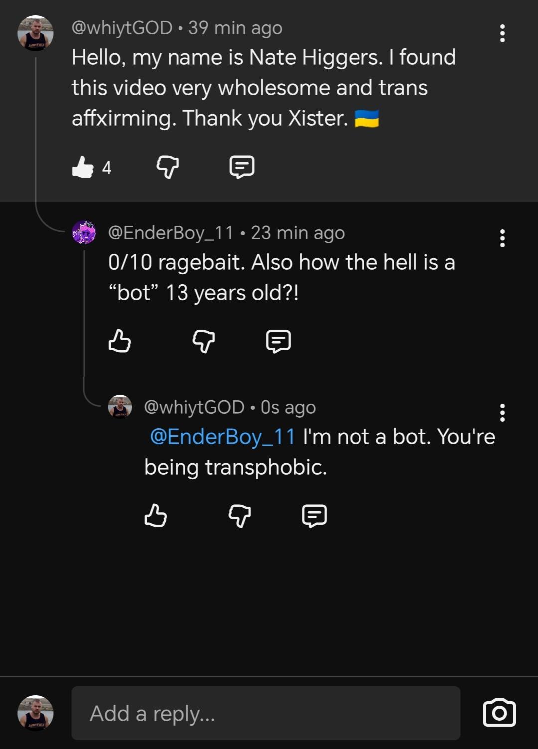
Task: Reply to the "I'm not a bot" comment
Action: tap(314, 516)
